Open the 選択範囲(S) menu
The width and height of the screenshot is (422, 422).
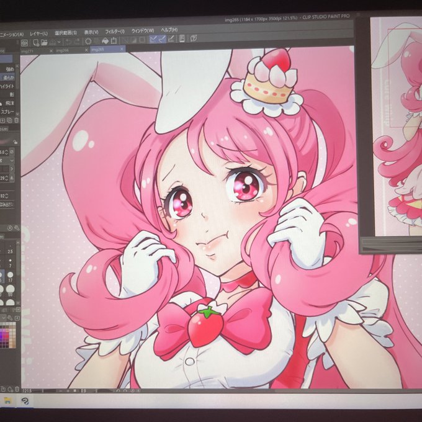click(66, 33)
